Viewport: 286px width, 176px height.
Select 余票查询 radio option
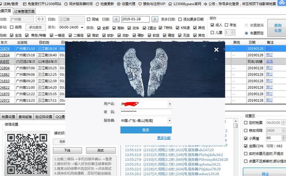pyautogui.click(x=246, y=25)
